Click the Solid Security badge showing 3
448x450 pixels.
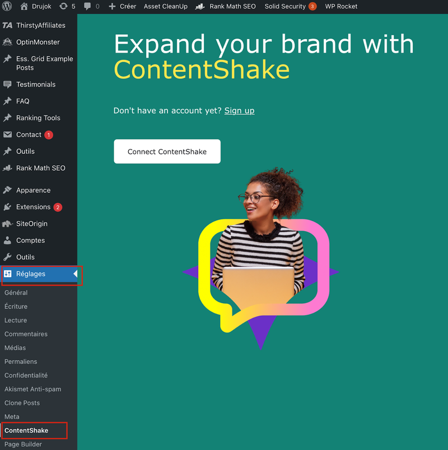pyautogui.click(x=312, y=6)
